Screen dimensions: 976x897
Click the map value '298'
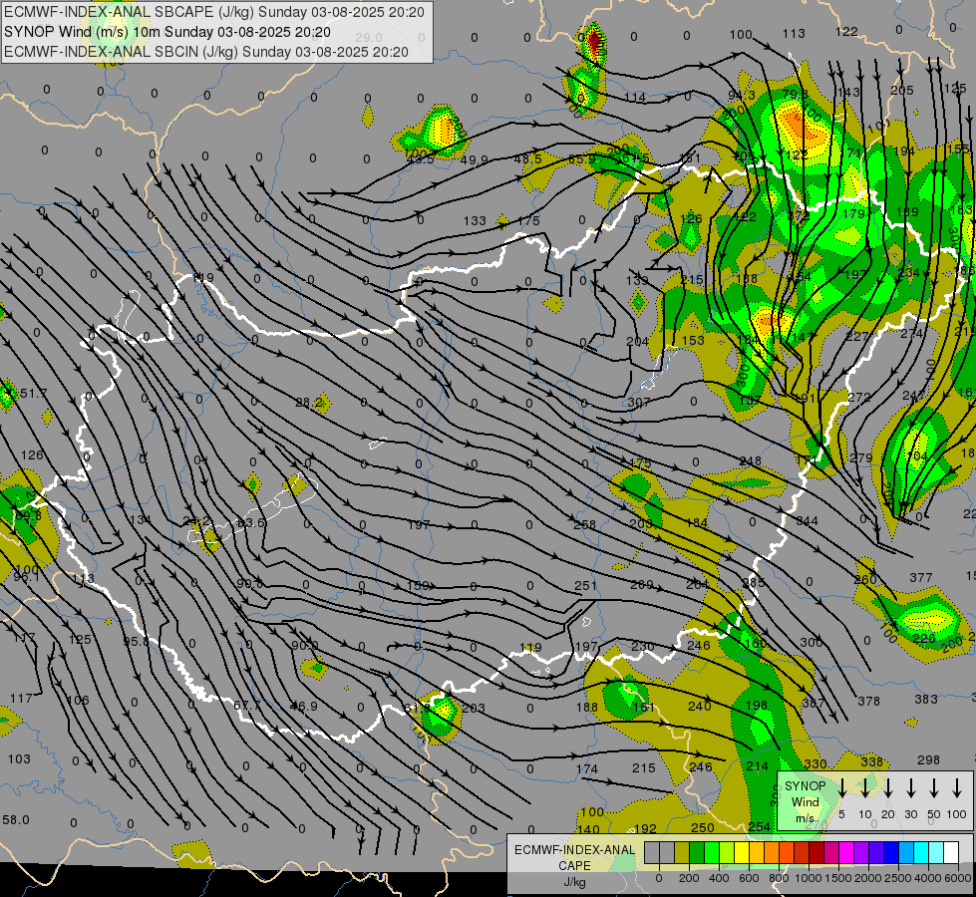click(929, 759)
